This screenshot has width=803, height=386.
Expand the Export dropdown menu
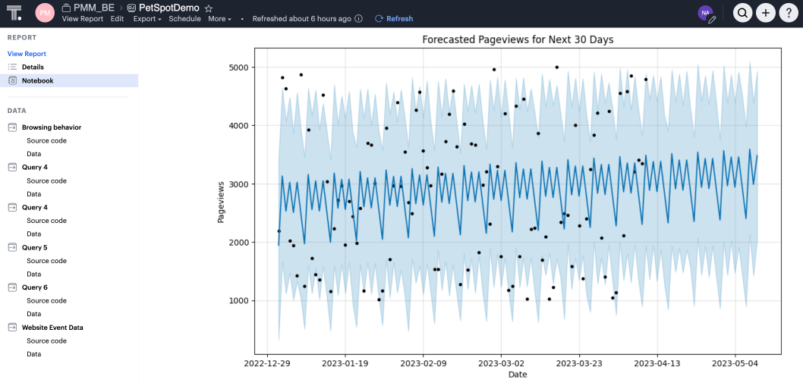pos(147,19)
